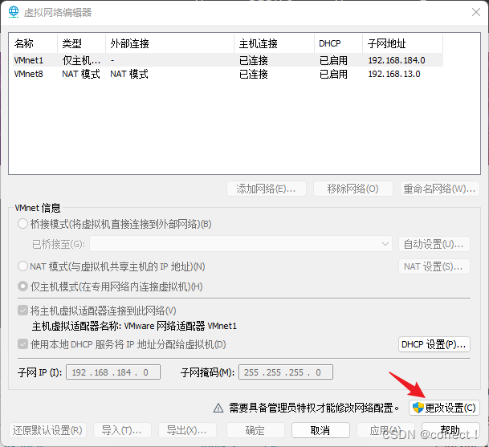Select the VMnet1 row
The height and width of the screenshot is (447, 489).
click(x=228, y=60)
